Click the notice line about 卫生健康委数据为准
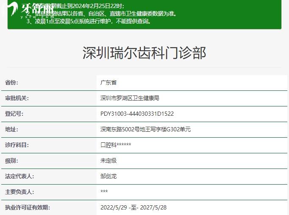The width and height of the screenshot is (289, 215). (x=102, y=14)
